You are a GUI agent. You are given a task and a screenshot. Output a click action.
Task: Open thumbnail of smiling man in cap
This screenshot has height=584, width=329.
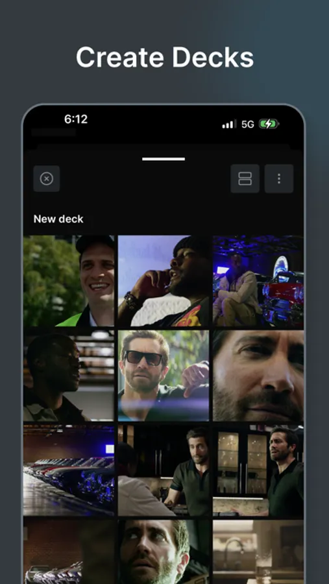(69, 281)
